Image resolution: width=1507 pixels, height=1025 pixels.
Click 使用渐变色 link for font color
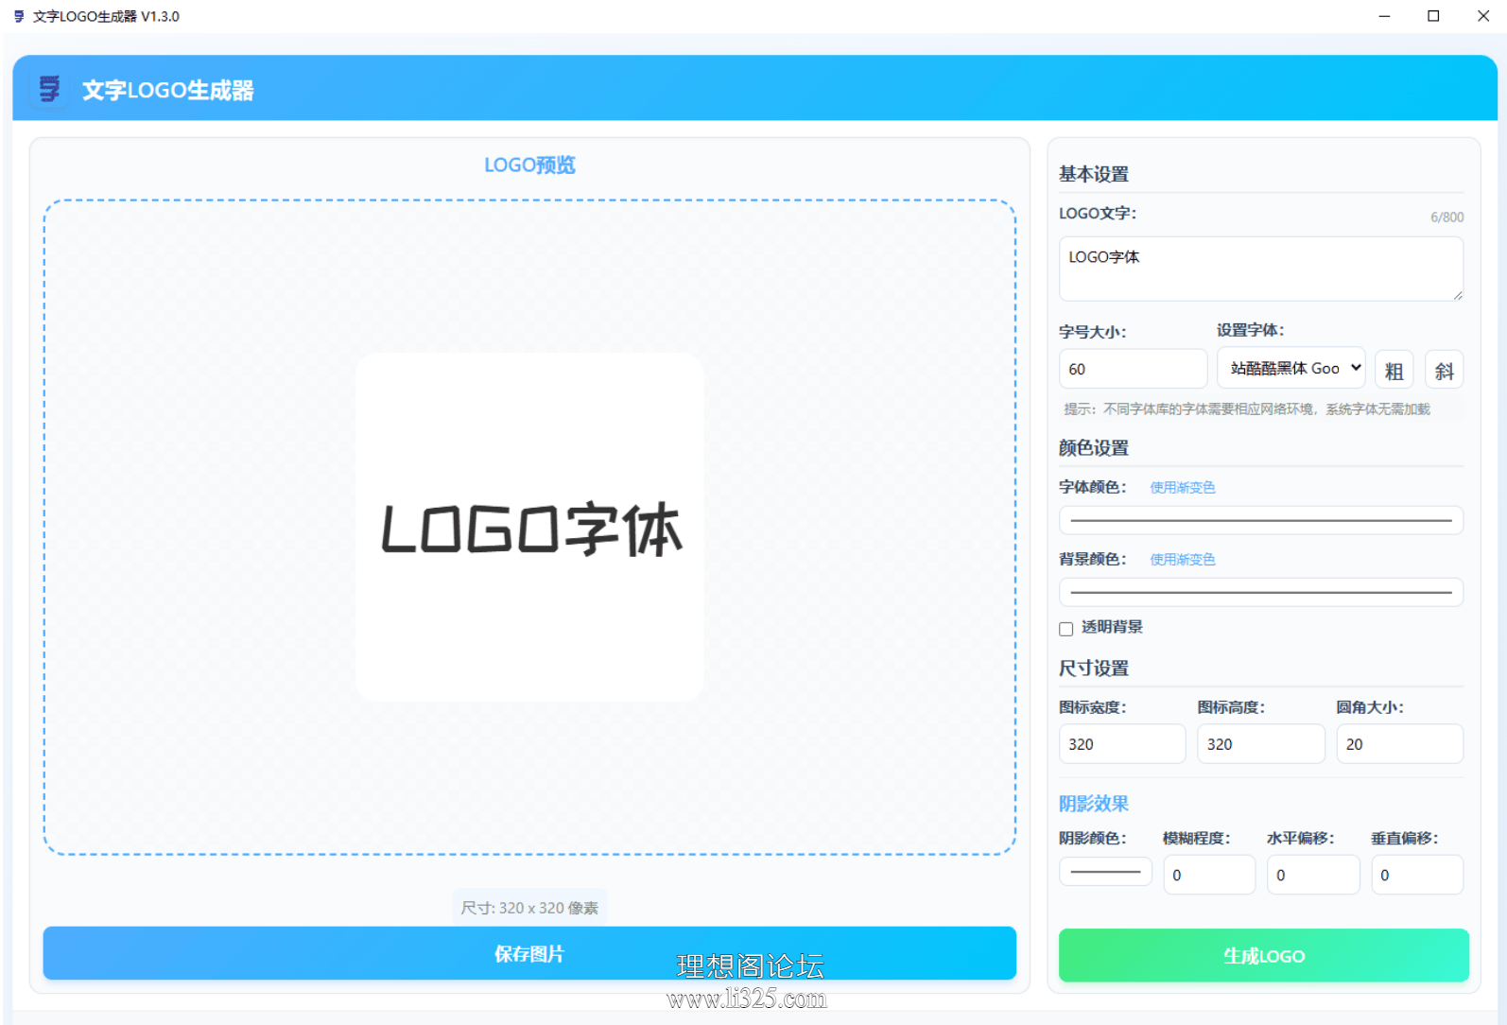click(1182, 488)
